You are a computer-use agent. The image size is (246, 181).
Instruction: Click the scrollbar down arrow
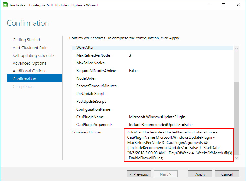coord(236,158)
